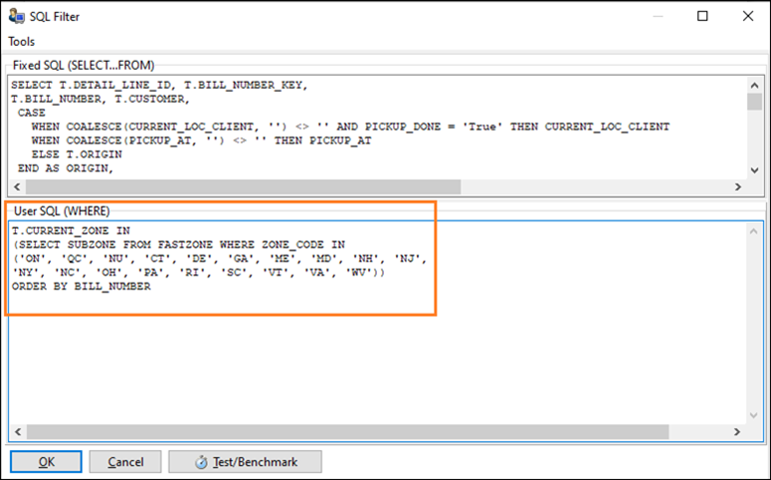Click the User SQL scroll-right arrow
The image size is (771, 480).
[736, 432]
